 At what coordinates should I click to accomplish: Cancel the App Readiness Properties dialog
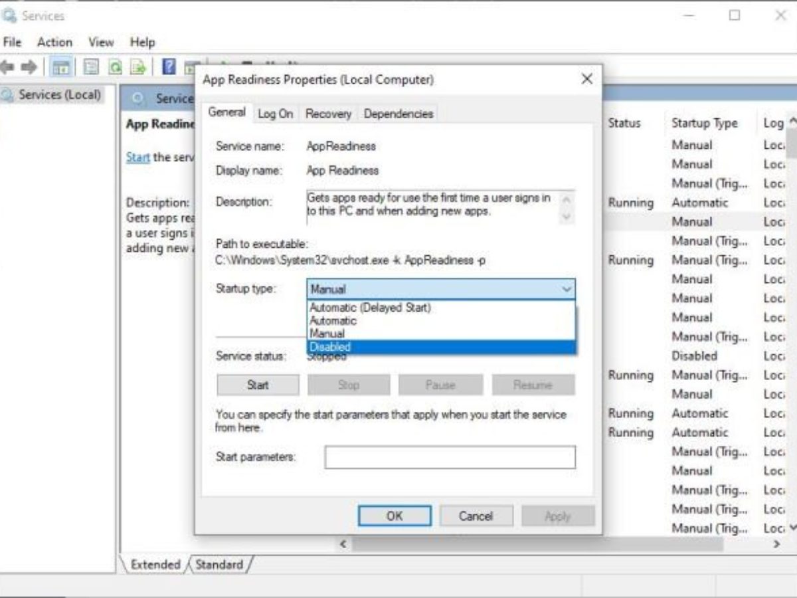click(476, 516)
